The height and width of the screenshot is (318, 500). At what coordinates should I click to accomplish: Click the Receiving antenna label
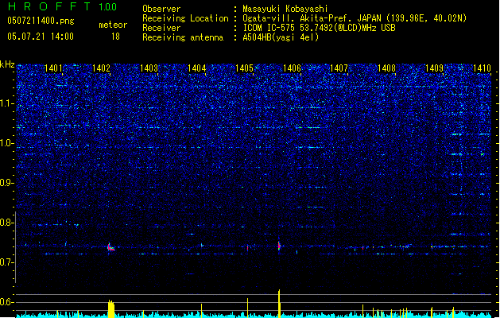pyautogui.click(x=183, y=37)
